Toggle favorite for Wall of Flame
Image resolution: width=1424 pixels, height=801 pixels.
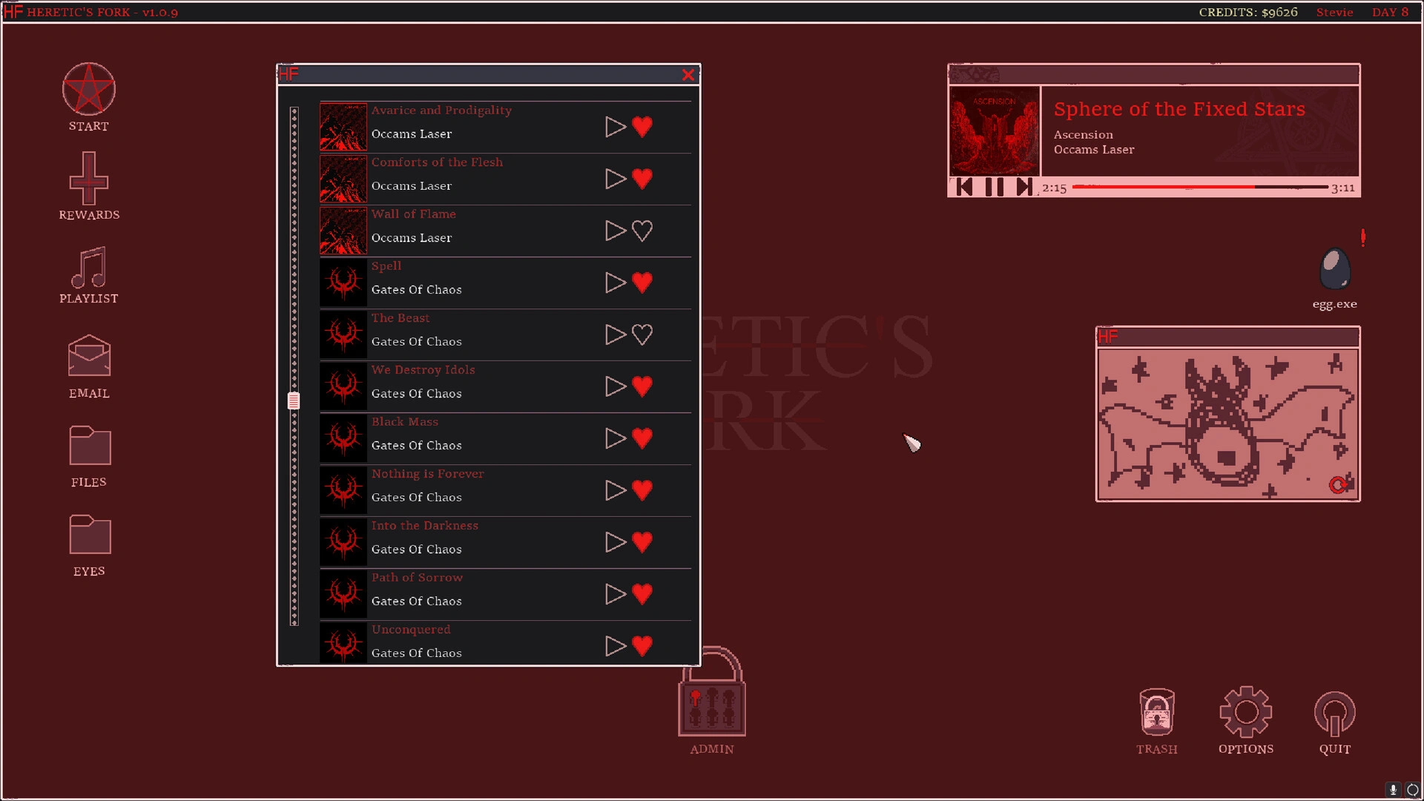pos(642,230)
